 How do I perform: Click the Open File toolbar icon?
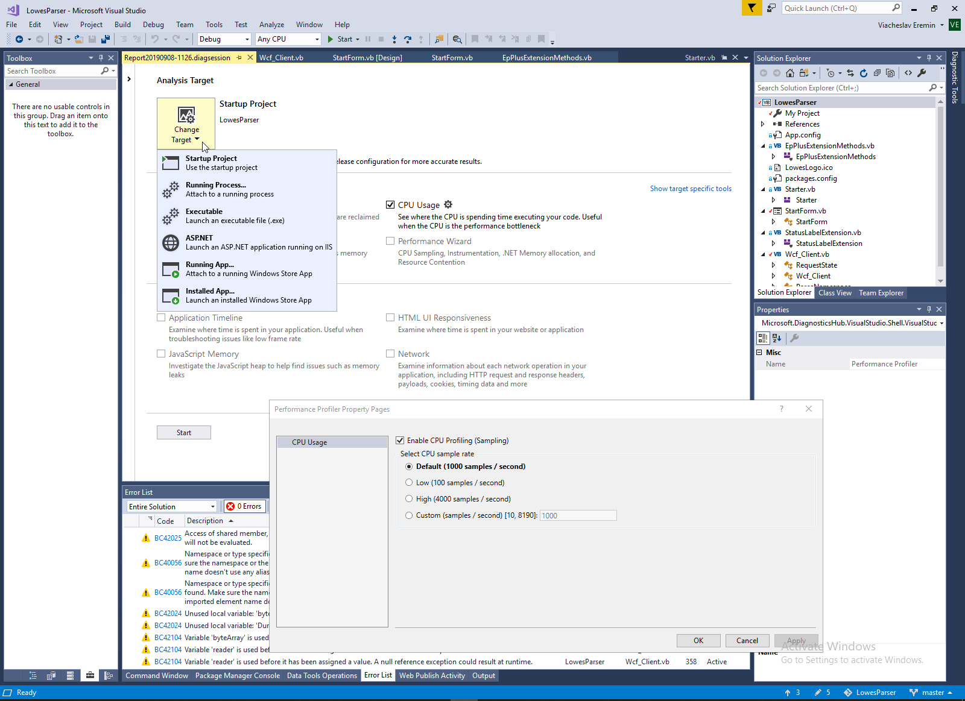78,39
